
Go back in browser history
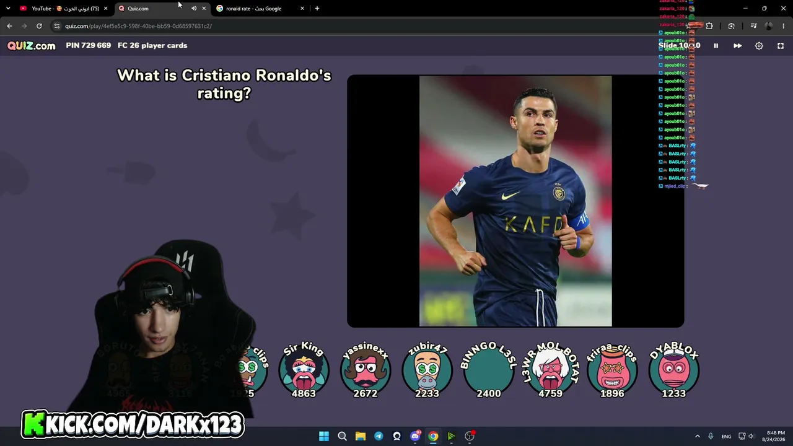pos(9,26)
